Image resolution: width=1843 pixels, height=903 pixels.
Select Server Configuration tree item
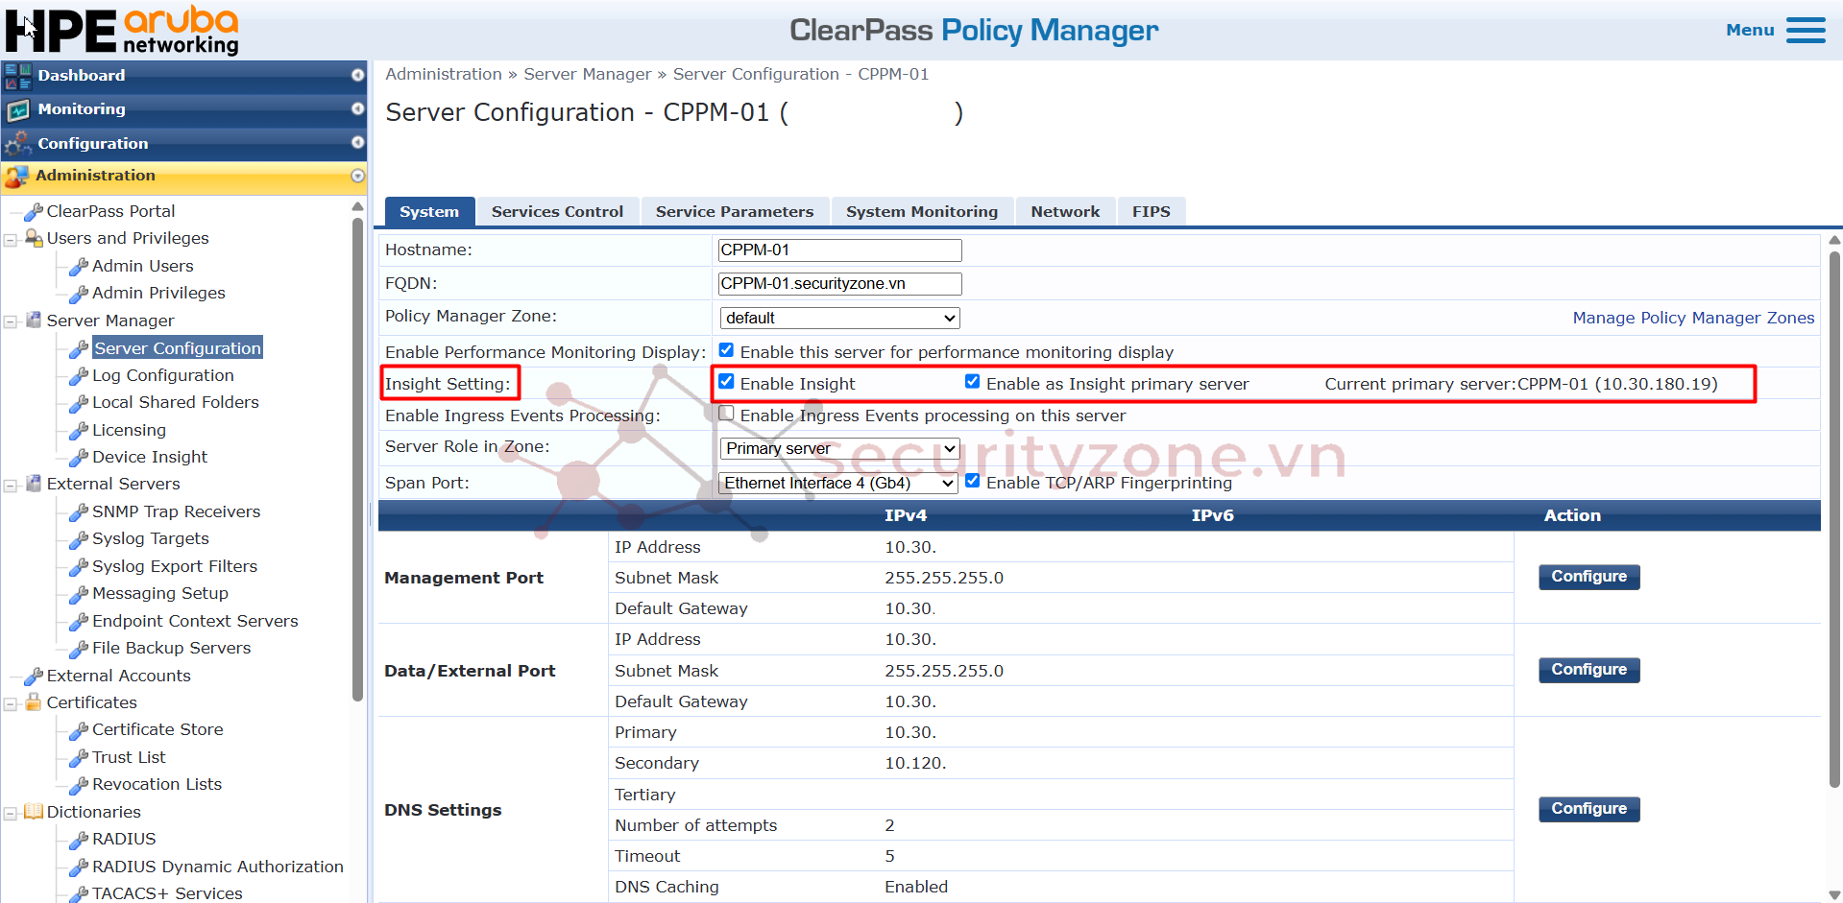[177, 348]
